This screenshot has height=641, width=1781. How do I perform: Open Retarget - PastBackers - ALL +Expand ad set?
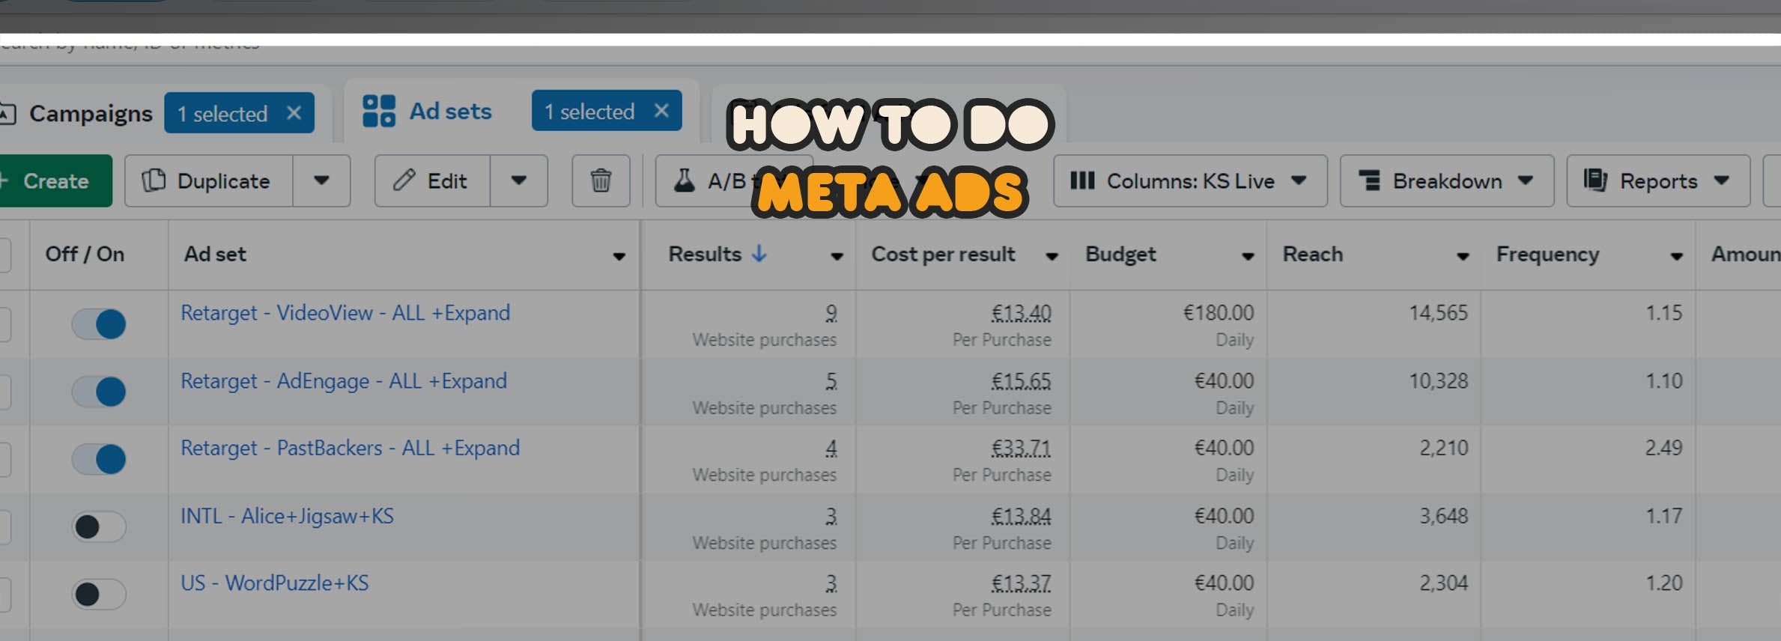[x=350, y=449]
